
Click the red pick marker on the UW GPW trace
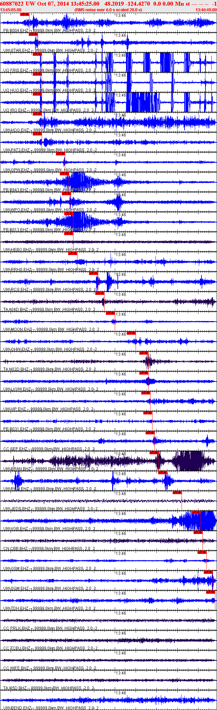pyautogui.click(x=60, y=154)
